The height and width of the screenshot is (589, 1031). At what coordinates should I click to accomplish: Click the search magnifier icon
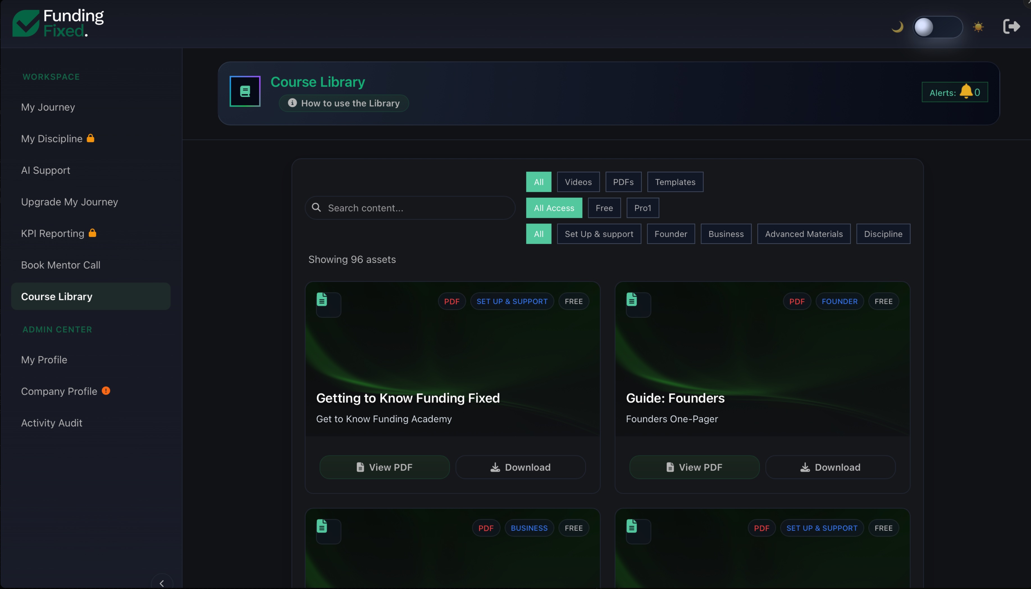[316, 208]
